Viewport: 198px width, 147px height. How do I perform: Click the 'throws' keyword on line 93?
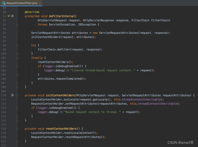[43, 25]
